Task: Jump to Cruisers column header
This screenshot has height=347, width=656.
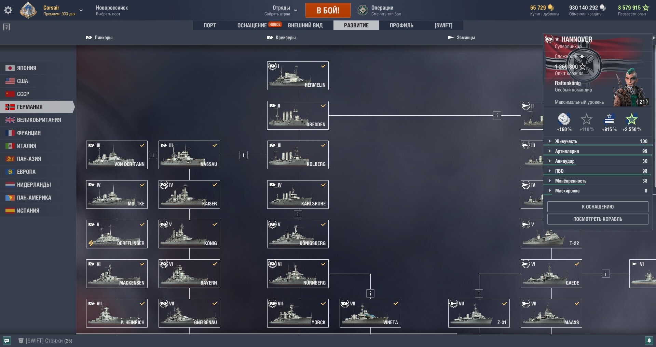Action: coord(282,38)
